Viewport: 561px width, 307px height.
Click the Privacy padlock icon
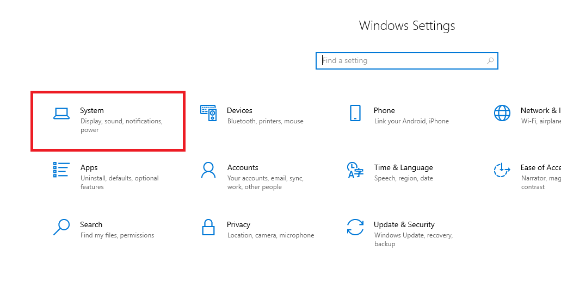[x=208, y=227]
